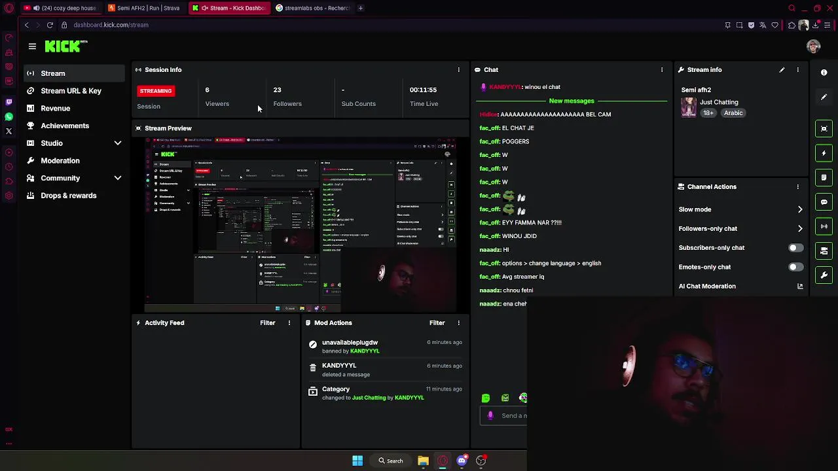Enable Emotes-only chat toggle
The height and width of the screenshot is (471, 838).
click(795, 267)
